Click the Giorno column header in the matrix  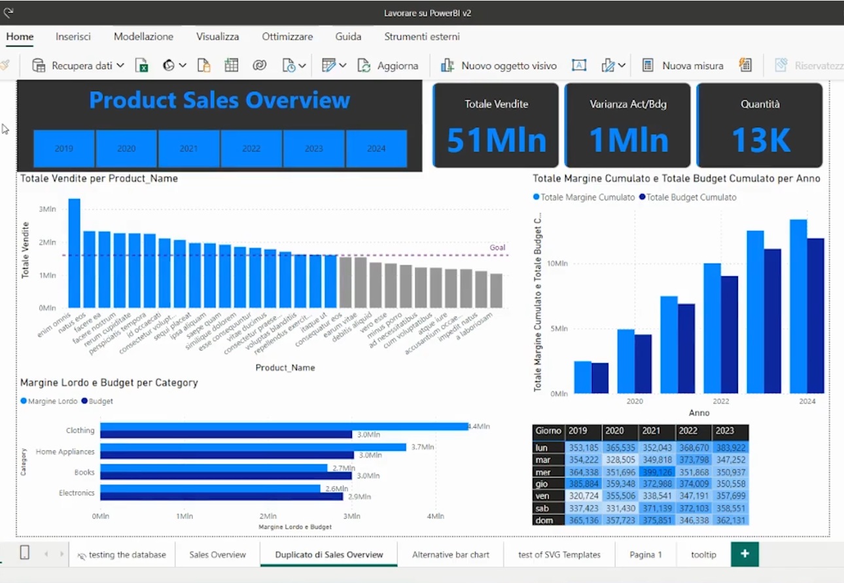coord(548,431)
